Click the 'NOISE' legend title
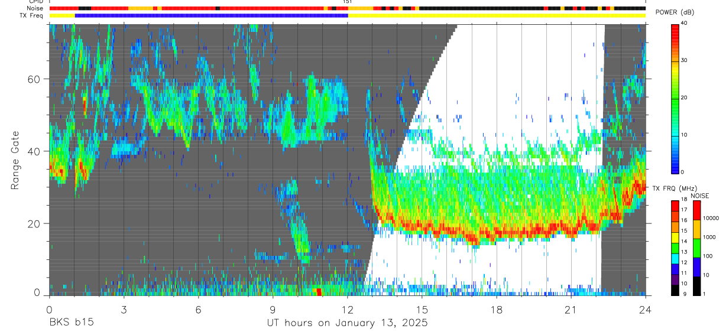 [700, 196]
